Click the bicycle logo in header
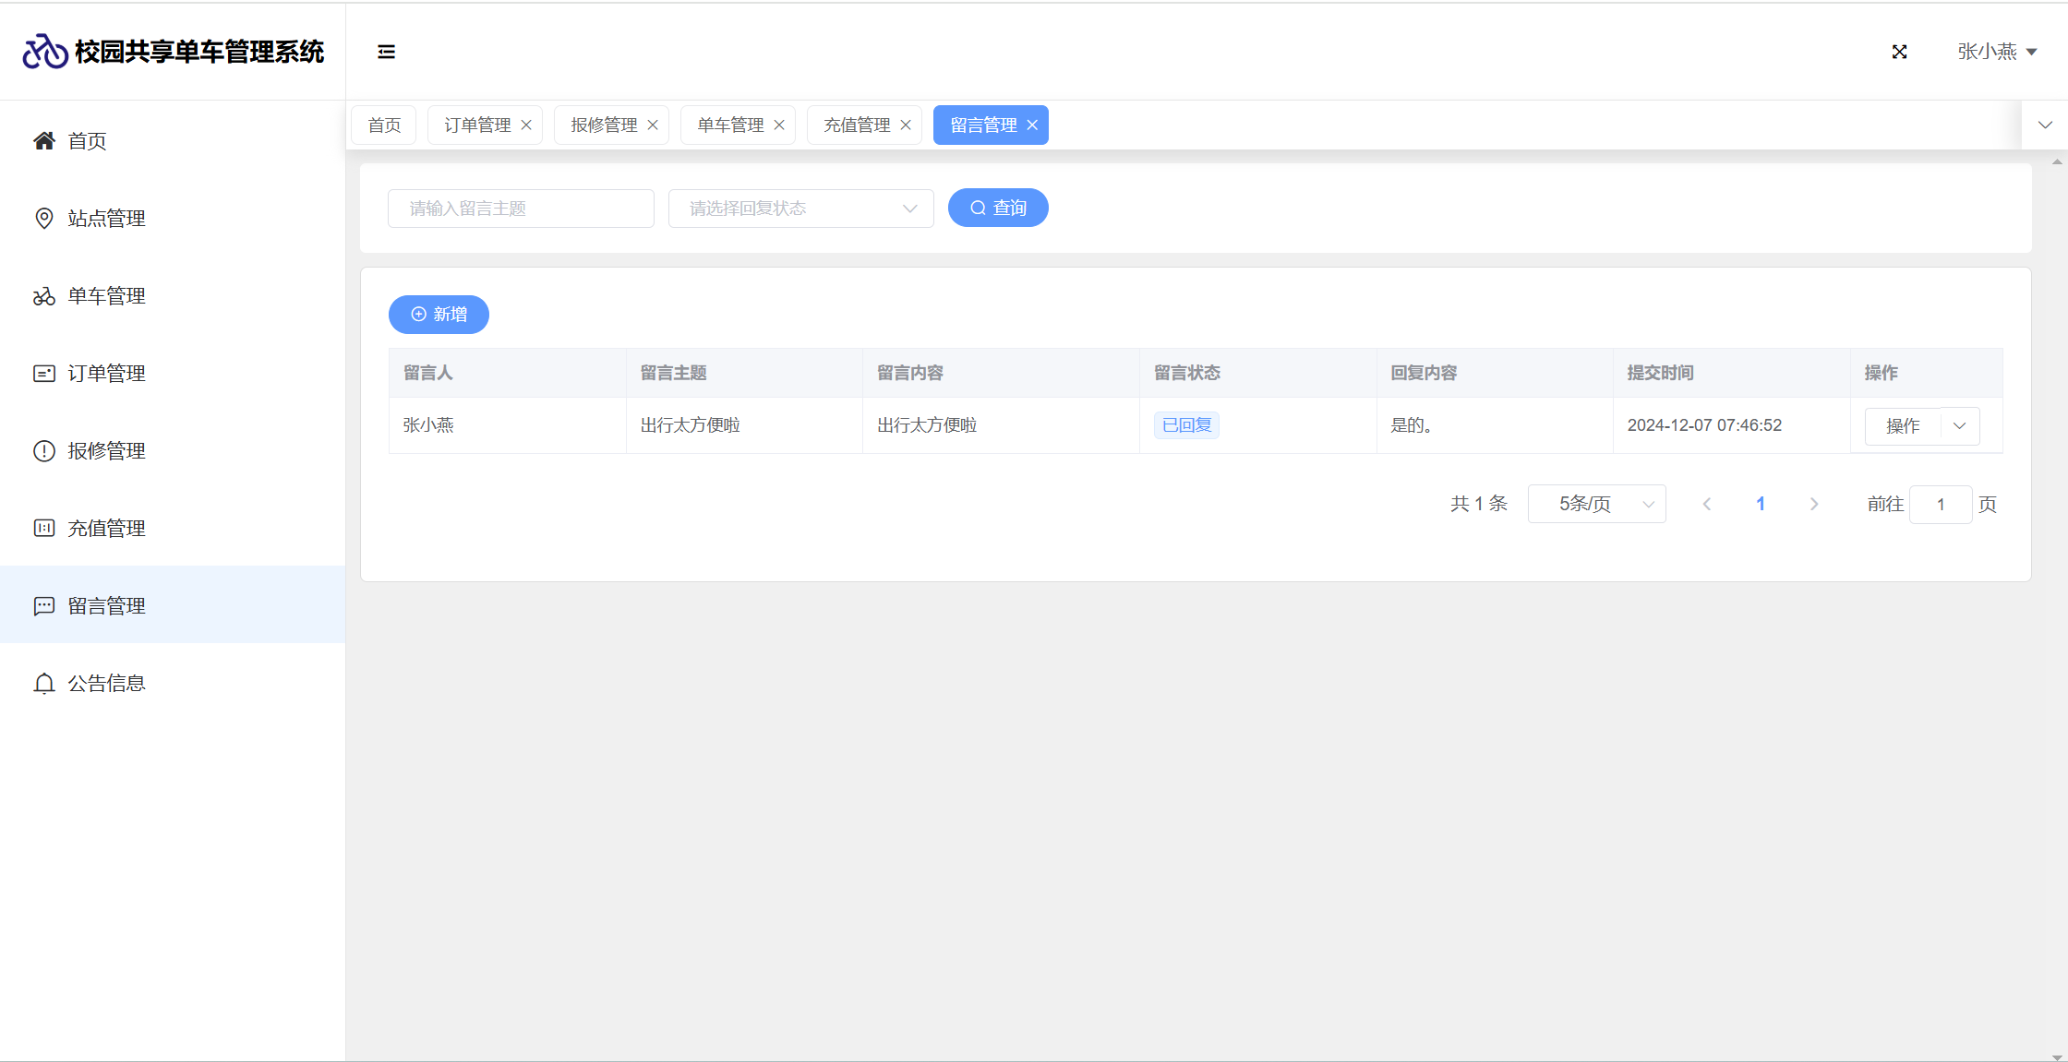The height and width of the screenshot is (1062, 2068). (x=45, y=52)
